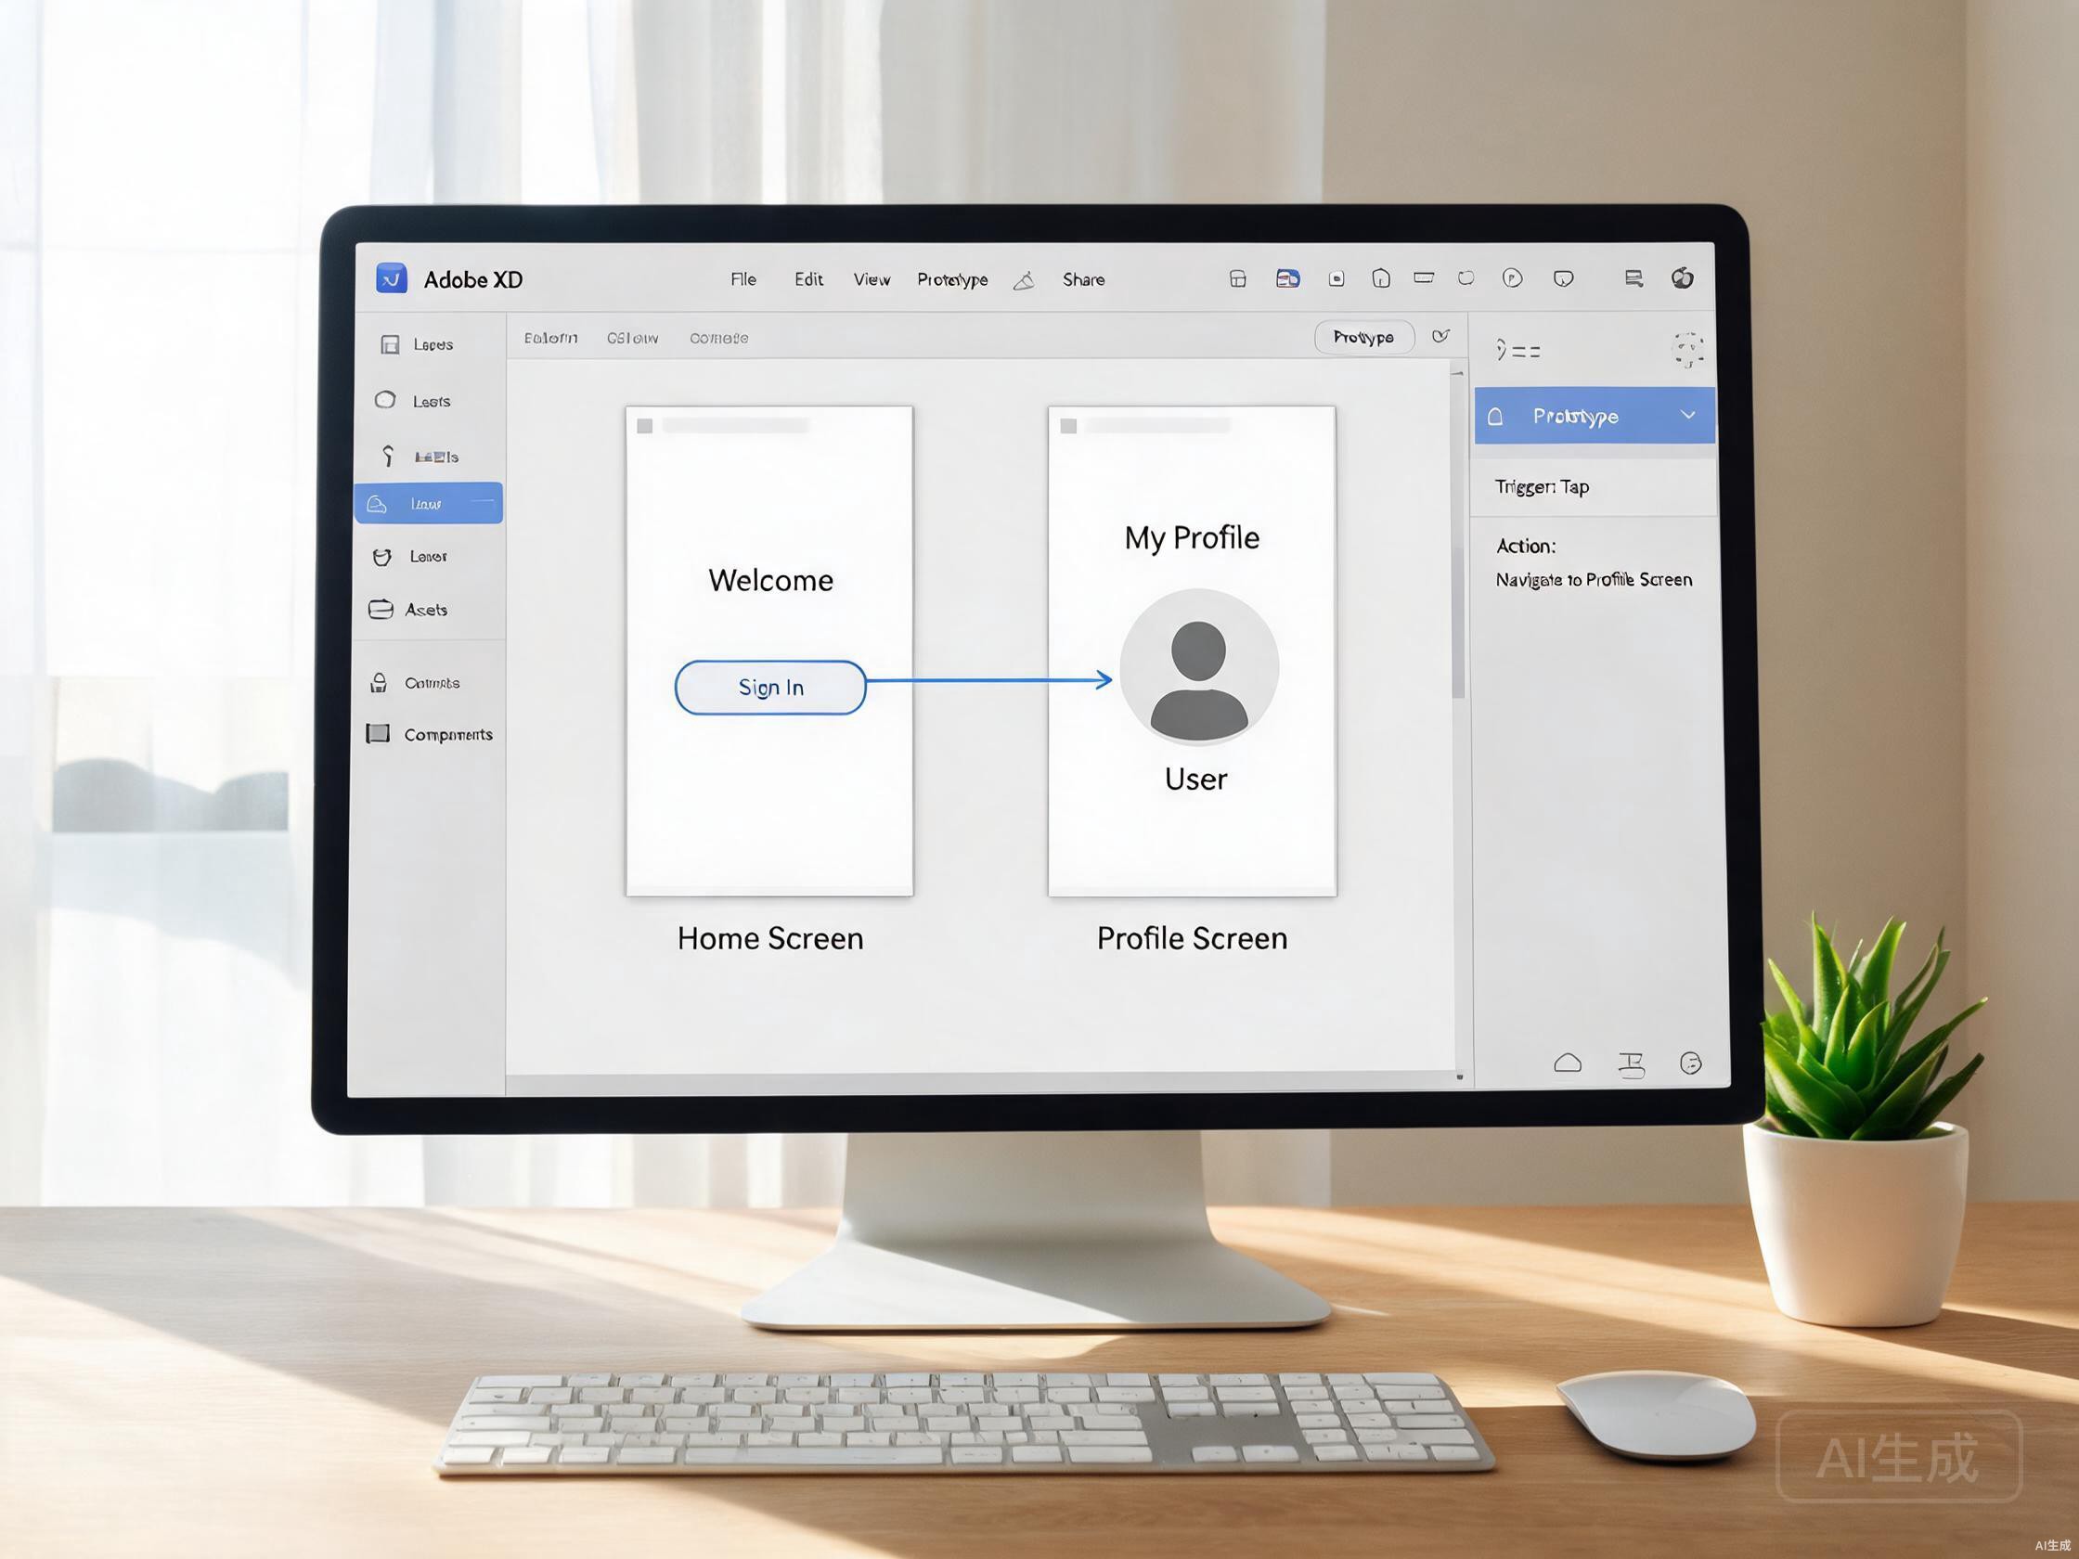Click the Action: label in the right panel
2079x1559 pixels.
(x=1526, y=546)
